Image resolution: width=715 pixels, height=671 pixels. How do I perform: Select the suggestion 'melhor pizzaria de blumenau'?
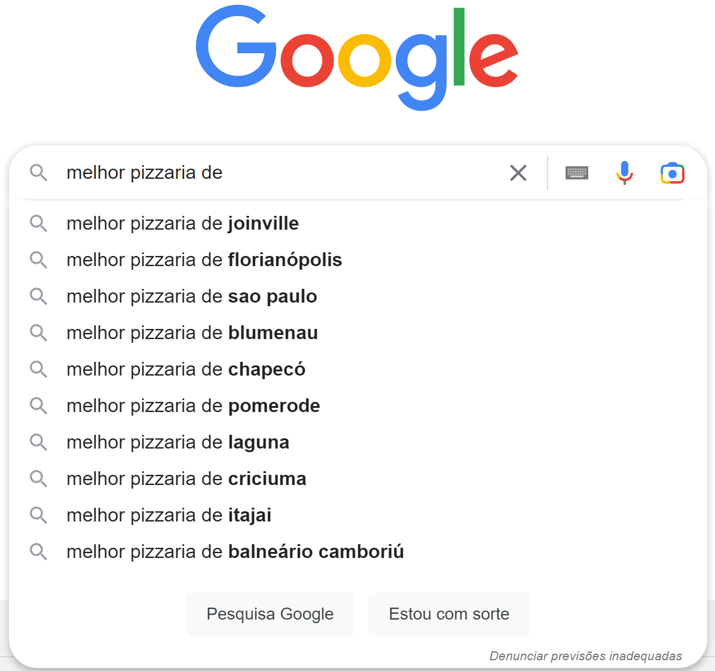pyautogui.click(x=192, y=333)
